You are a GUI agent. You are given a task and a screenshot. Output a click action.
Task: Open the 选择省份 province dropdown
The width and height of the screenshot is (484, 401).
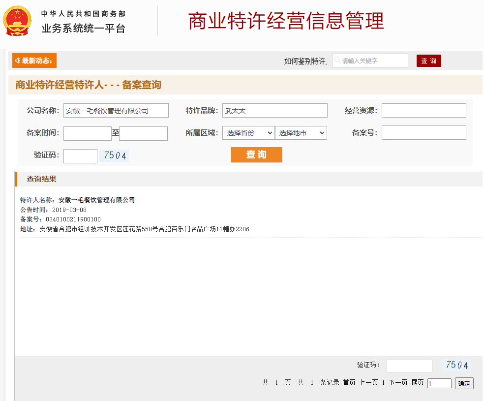[248, 133]
